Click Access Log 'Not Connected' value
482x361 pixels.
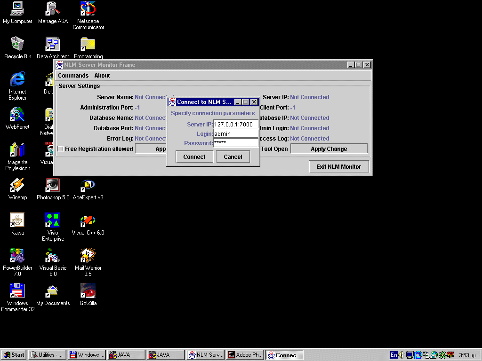pyautogui.click(x=310, y=139)
